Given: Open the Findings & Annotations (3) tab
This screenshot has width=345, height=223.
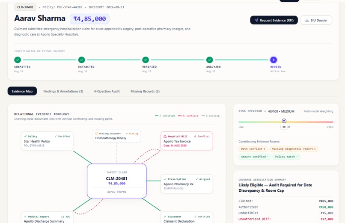Looking at the screenshot, I should click(63, 91).
